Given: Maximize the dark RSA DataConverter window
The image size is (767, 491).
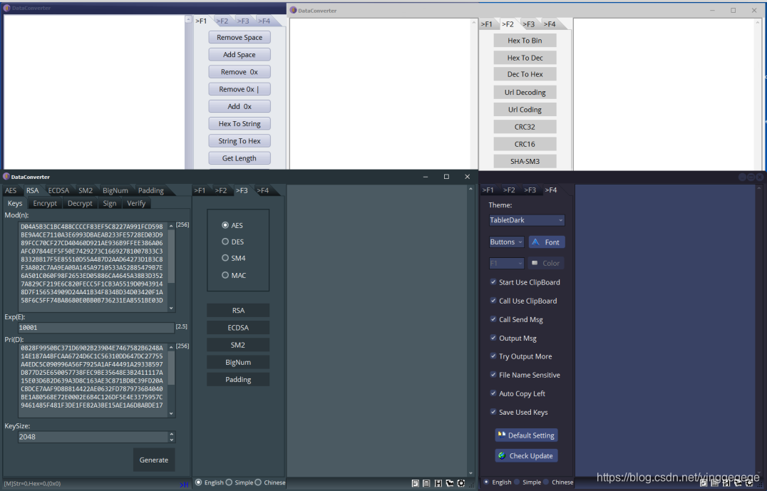Looking at the screenshot, I should click(446, 177).
